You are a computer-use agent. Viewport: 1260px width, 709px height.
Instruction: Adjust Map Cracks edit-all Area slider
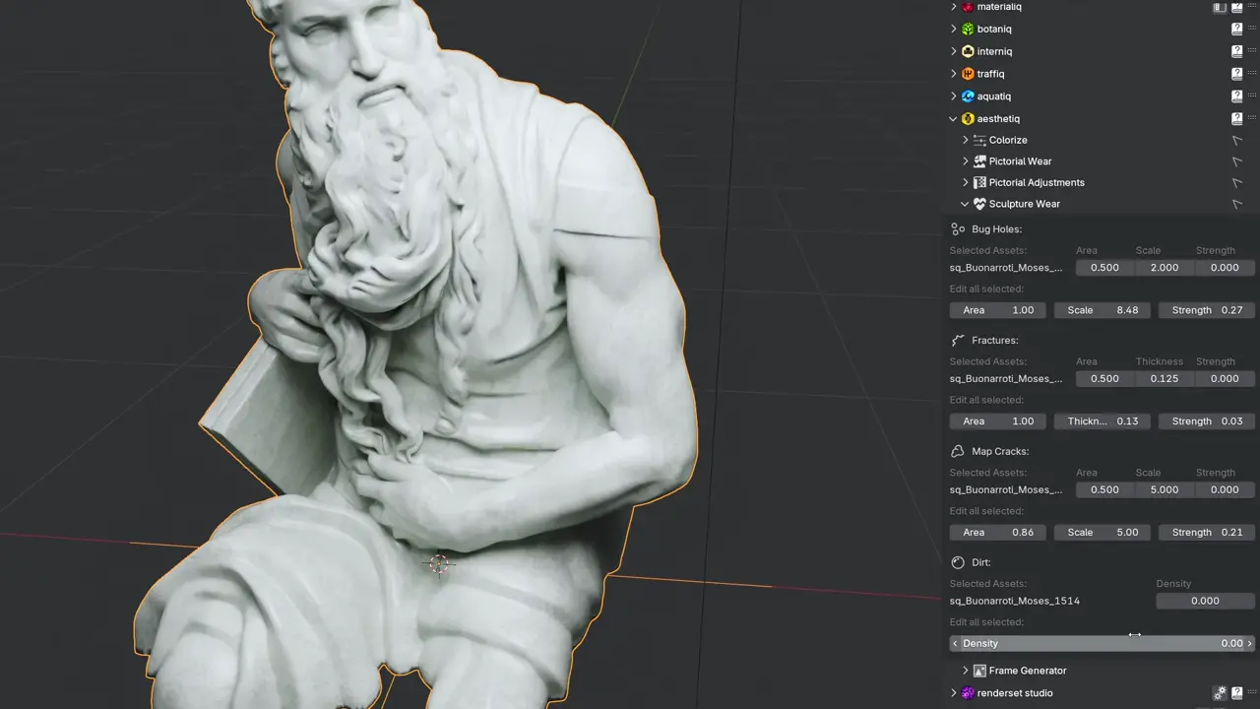[998, 533]
